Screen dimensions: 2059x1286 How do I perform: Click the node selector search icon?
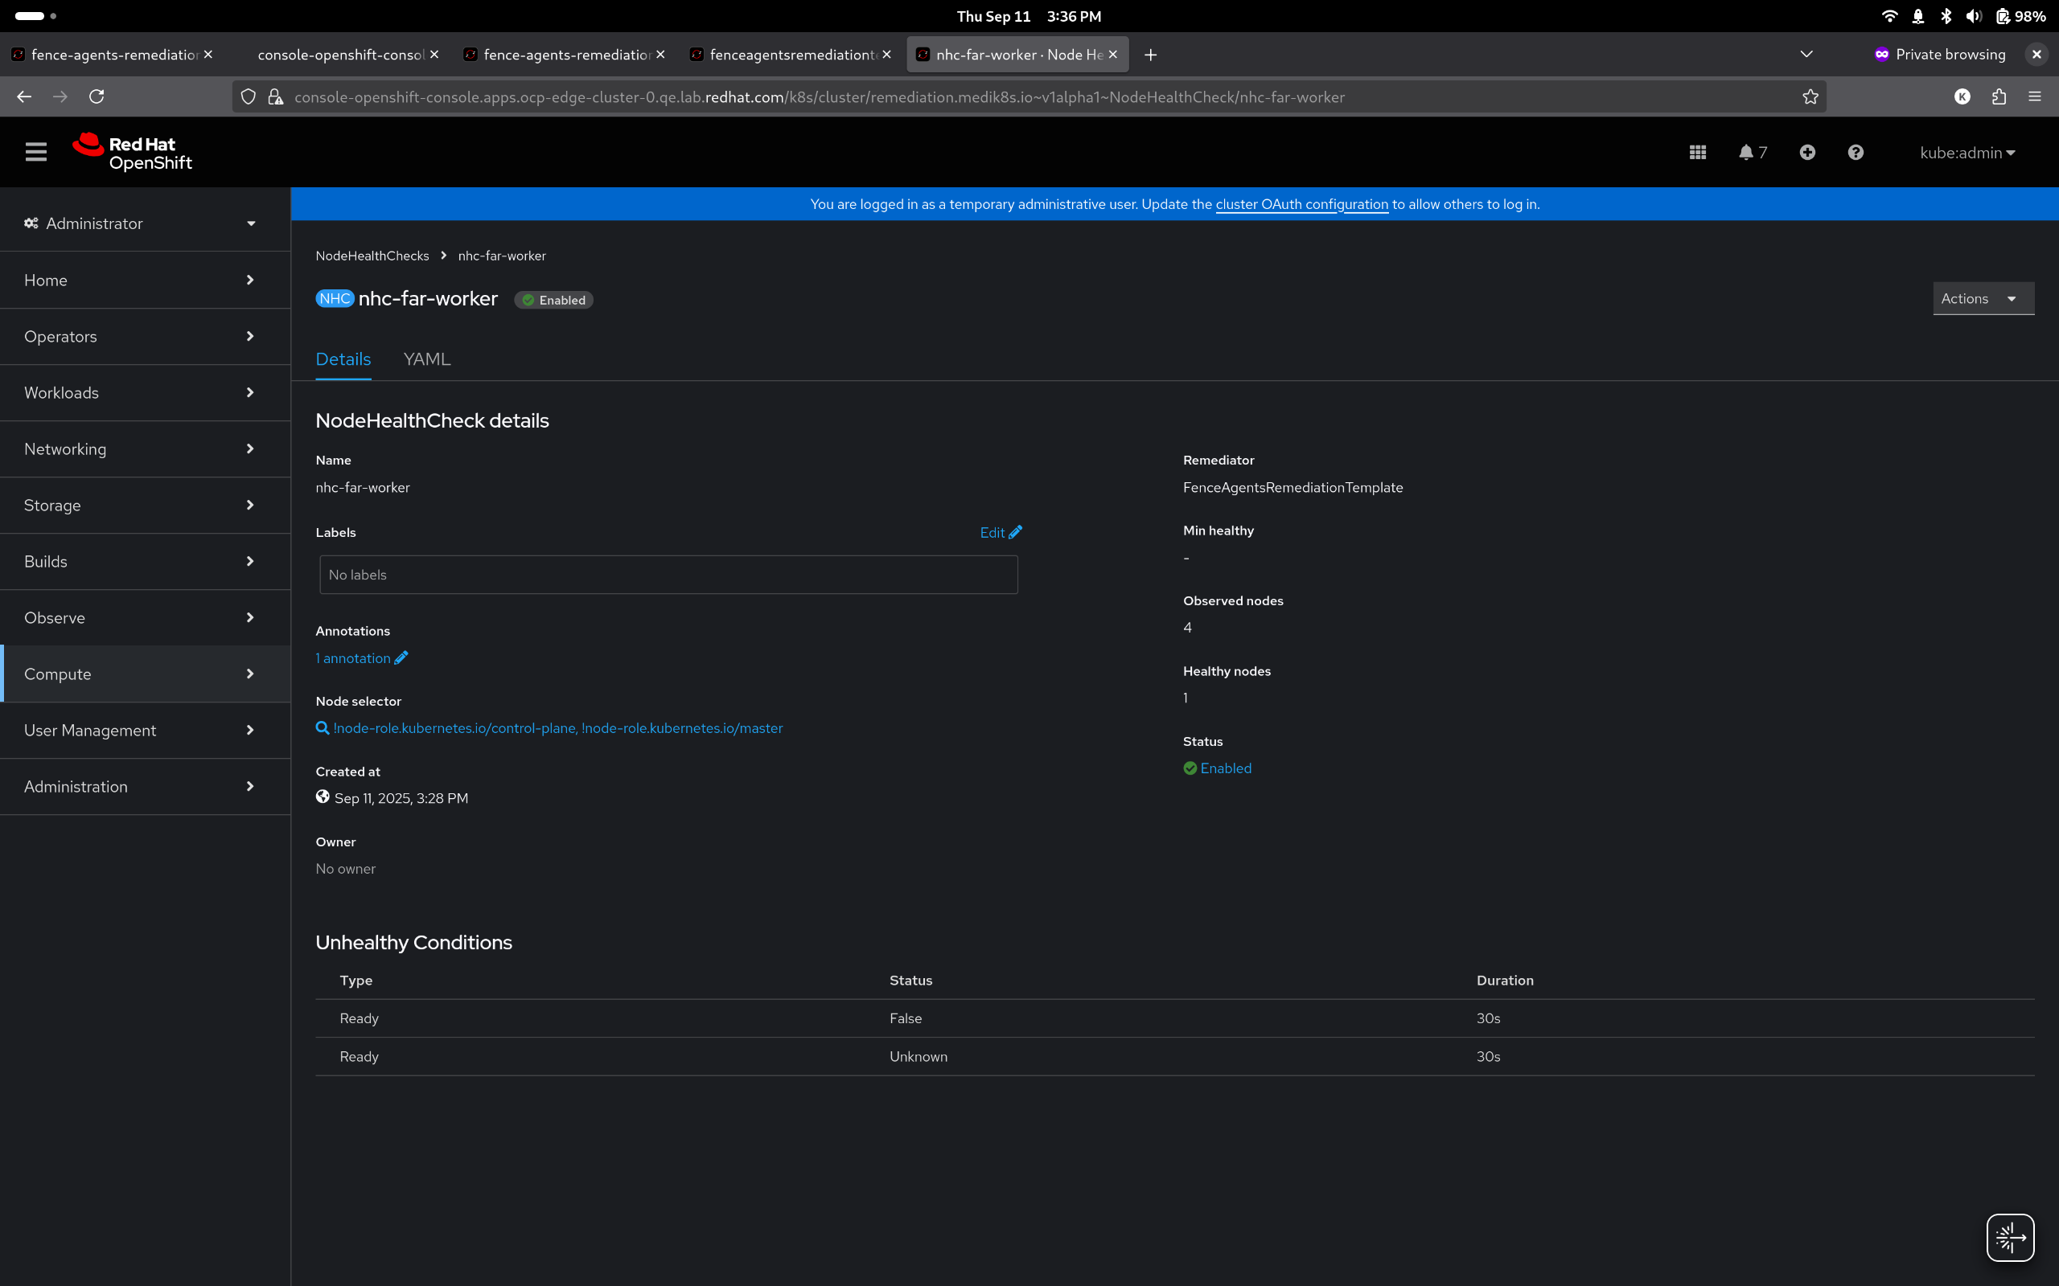pyautogui.click(x=323, y=728)
